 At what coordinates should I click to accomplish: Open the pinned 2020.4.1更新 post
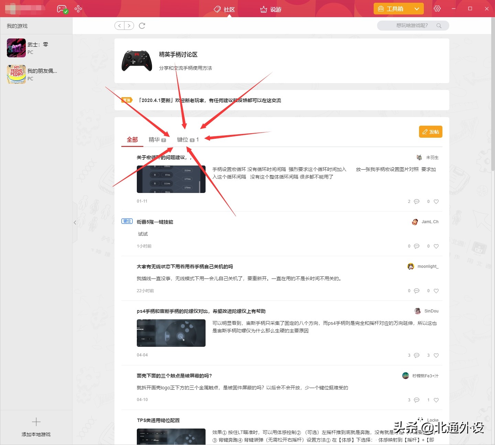pos(210,100)
